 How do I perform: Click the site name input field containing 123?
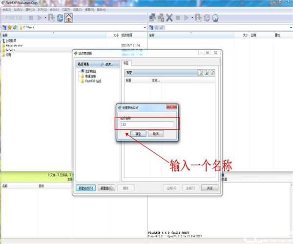(x=147, y=124)
